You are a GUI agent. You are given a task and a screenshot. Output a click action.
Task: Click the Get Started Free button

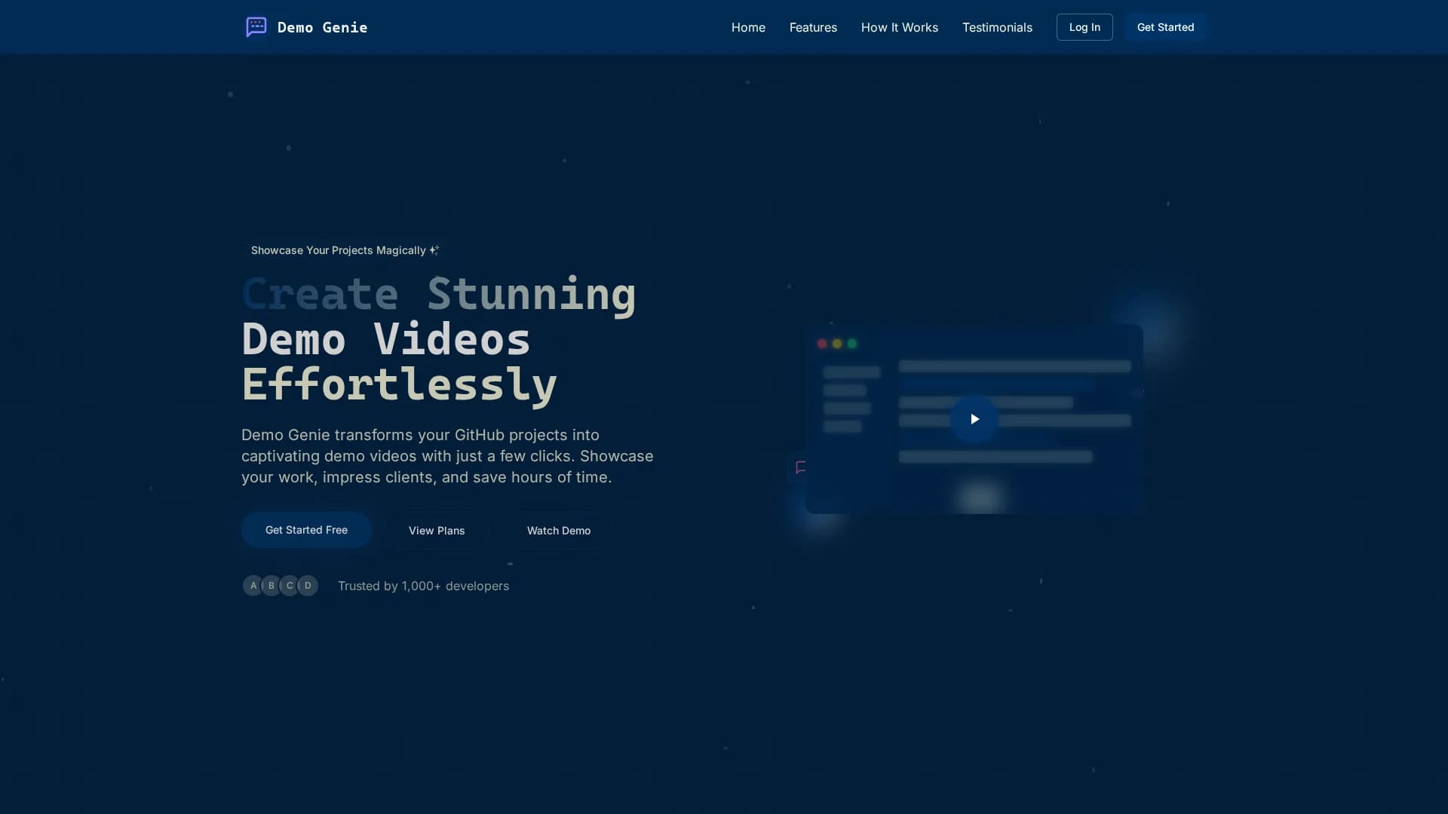click(306, 530)
